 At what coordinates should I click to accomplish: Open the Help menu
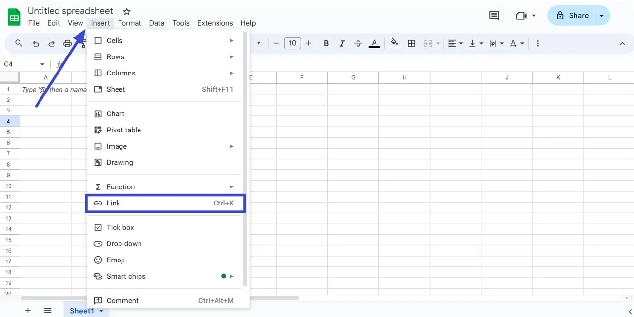click(x=248, y=23)
